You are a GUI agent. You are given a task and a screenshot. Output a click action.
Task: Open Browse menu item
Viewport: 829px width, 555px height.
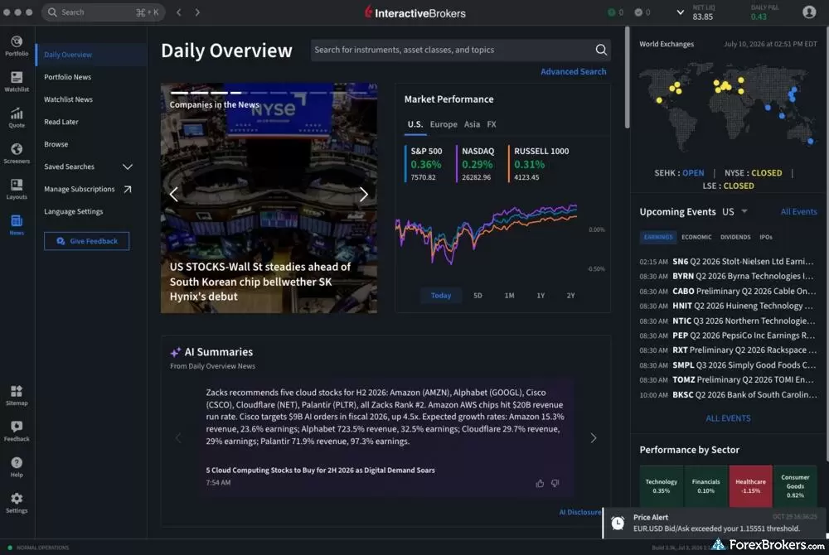pyautogui.click(x=56, y=144)
